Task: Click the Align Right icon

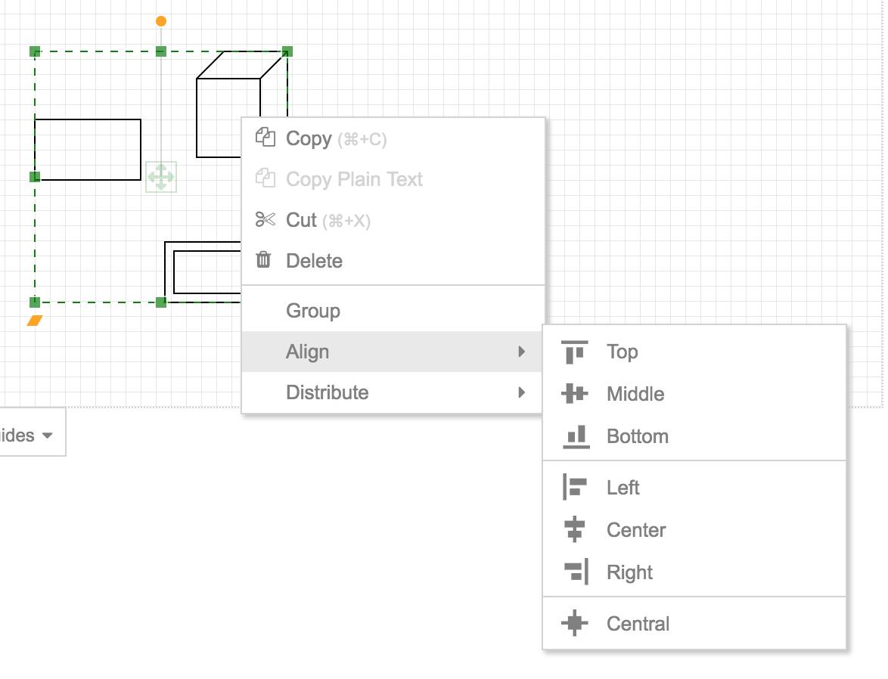Action: click(x=576, y=572)
